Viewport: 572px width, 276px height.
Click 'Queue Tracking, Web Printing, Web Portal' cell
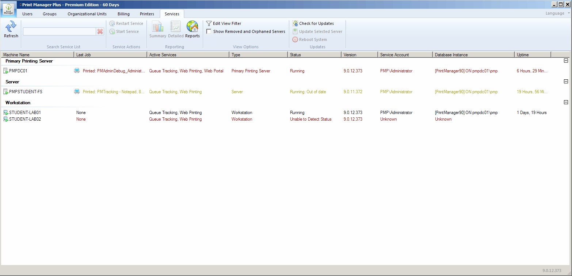pos(186,71)
